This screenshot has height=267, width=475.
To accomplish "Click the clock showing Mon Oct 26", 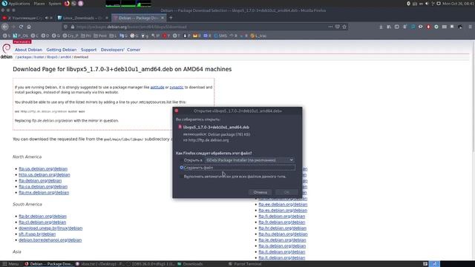I will click(x=458, y=3).
